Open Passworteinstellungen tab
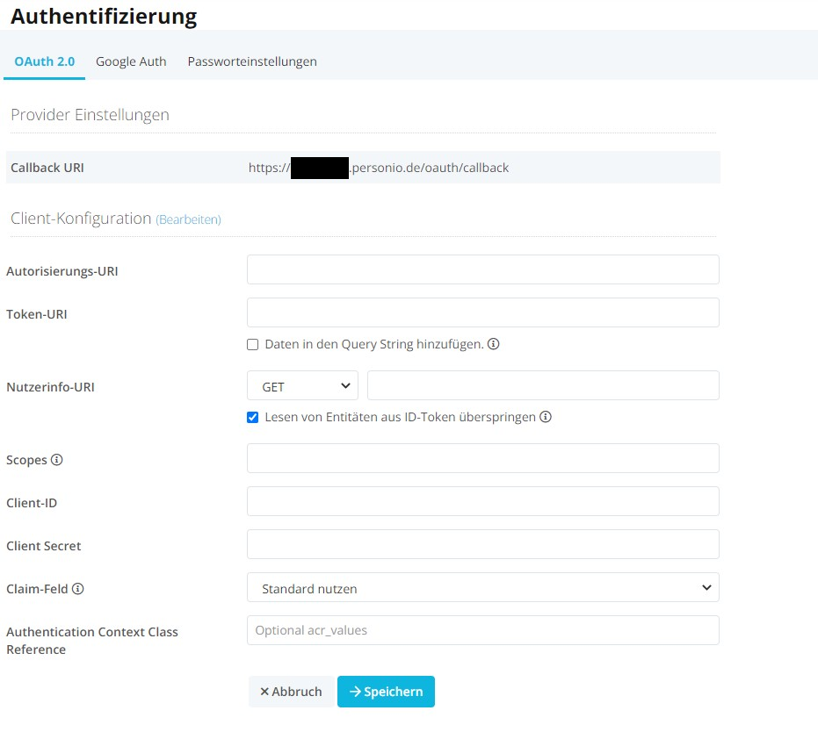The height and width of the screenshot is (732, 818). pyautogui.click(x=252, y=61)
